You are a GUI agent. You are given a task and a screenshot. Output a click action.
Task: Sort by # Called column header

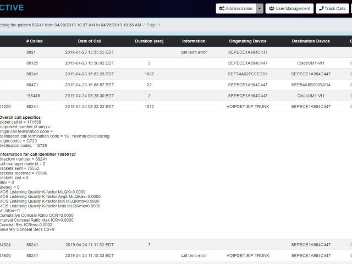click(34, 41)
